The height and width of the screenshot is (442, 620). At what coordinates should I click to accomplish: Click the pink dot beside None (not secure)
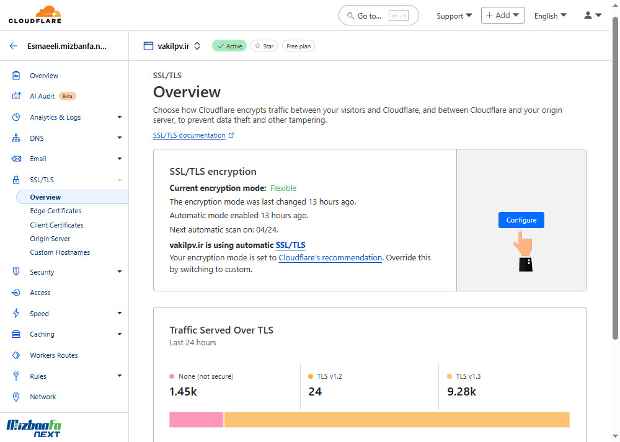pos(172,376)
